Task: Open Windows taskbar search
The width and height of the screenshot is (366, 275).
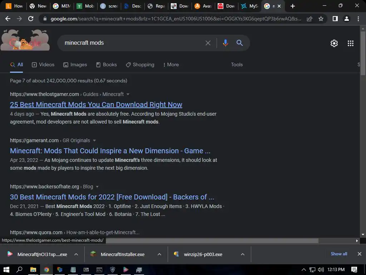Action: coord(19,270)
